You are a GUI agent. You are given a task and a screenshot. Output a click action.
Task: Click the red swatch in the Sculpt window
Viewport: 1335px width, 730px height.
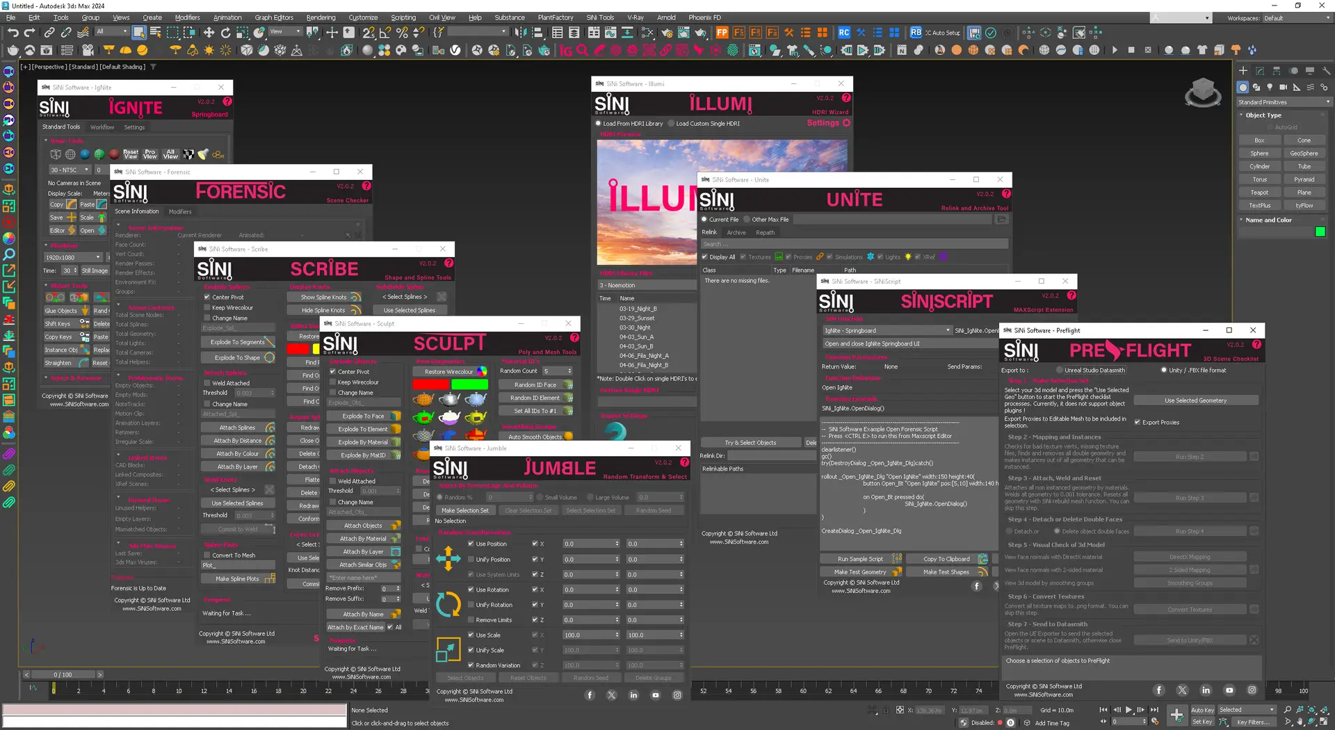[x=431, y=384]
